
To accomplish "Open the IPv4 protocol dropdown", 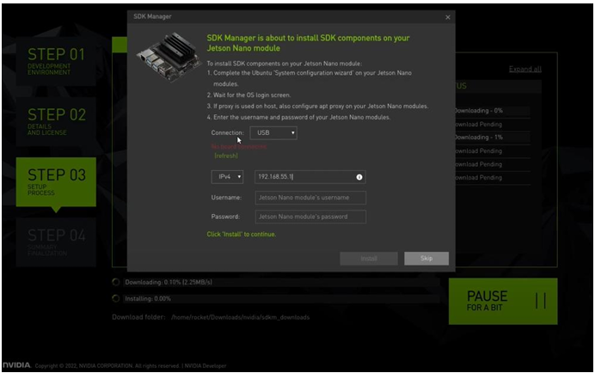I will click(227, 176).
